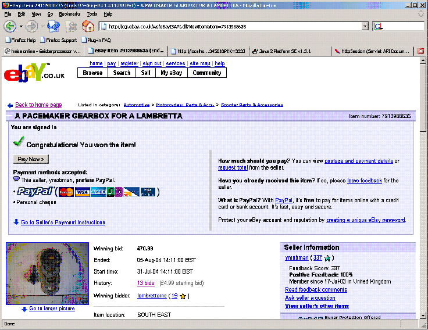Click the Google search engine icon
Viewport: 428px width, 330px height.
tap(378, 27)
